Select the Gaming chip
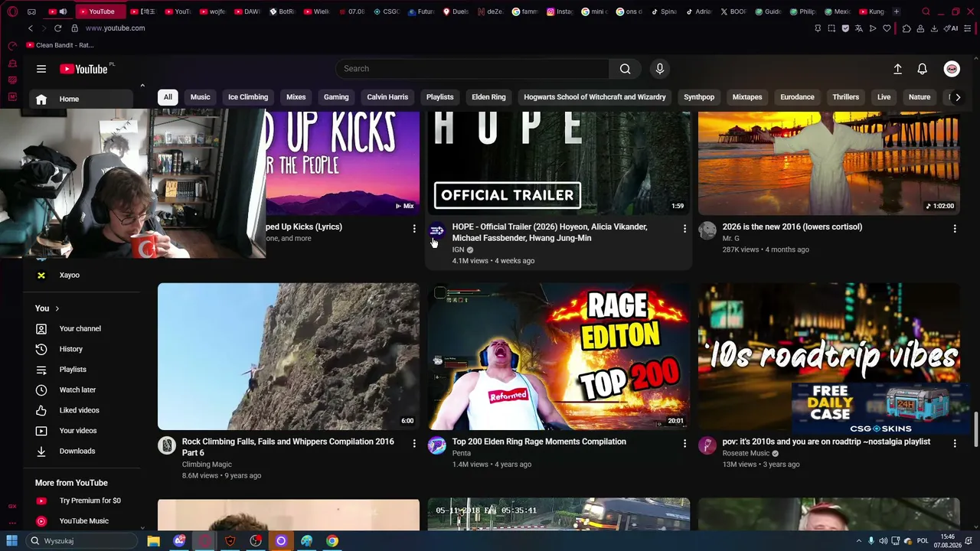 coord(336,97)
